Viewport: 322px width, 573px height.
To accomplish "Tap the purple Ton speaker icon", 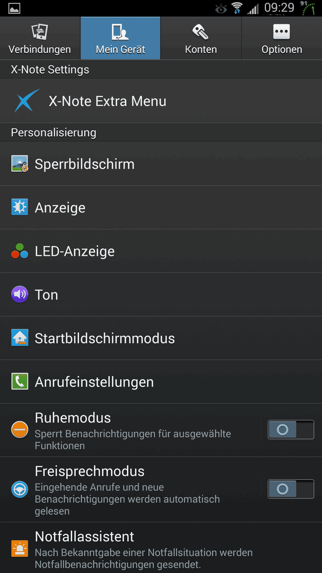I will click(20, 294).
